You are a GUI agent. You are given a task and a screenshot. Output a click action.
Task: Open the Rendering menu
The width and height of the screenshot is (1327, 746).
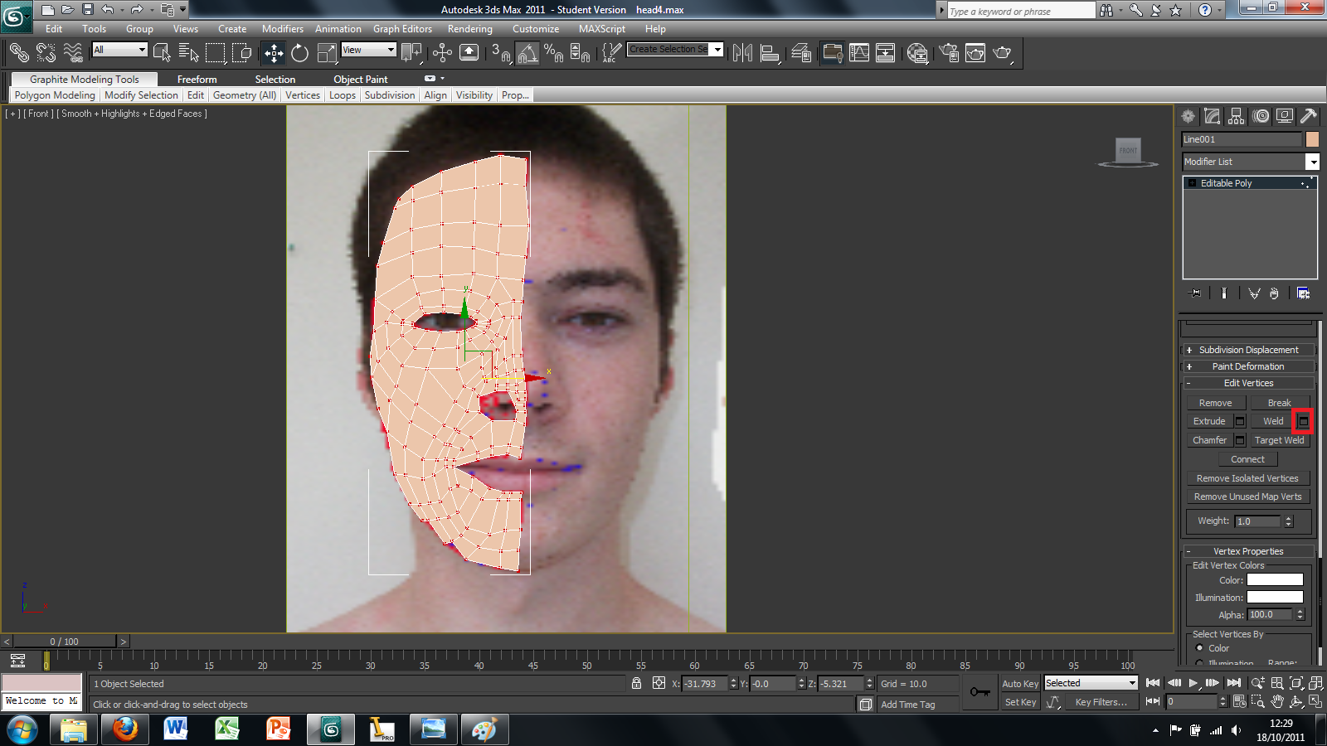(x=470, y=29)
